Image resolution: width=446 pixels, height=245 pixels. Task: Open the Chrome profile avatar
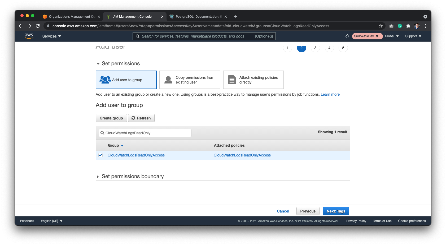417,26
